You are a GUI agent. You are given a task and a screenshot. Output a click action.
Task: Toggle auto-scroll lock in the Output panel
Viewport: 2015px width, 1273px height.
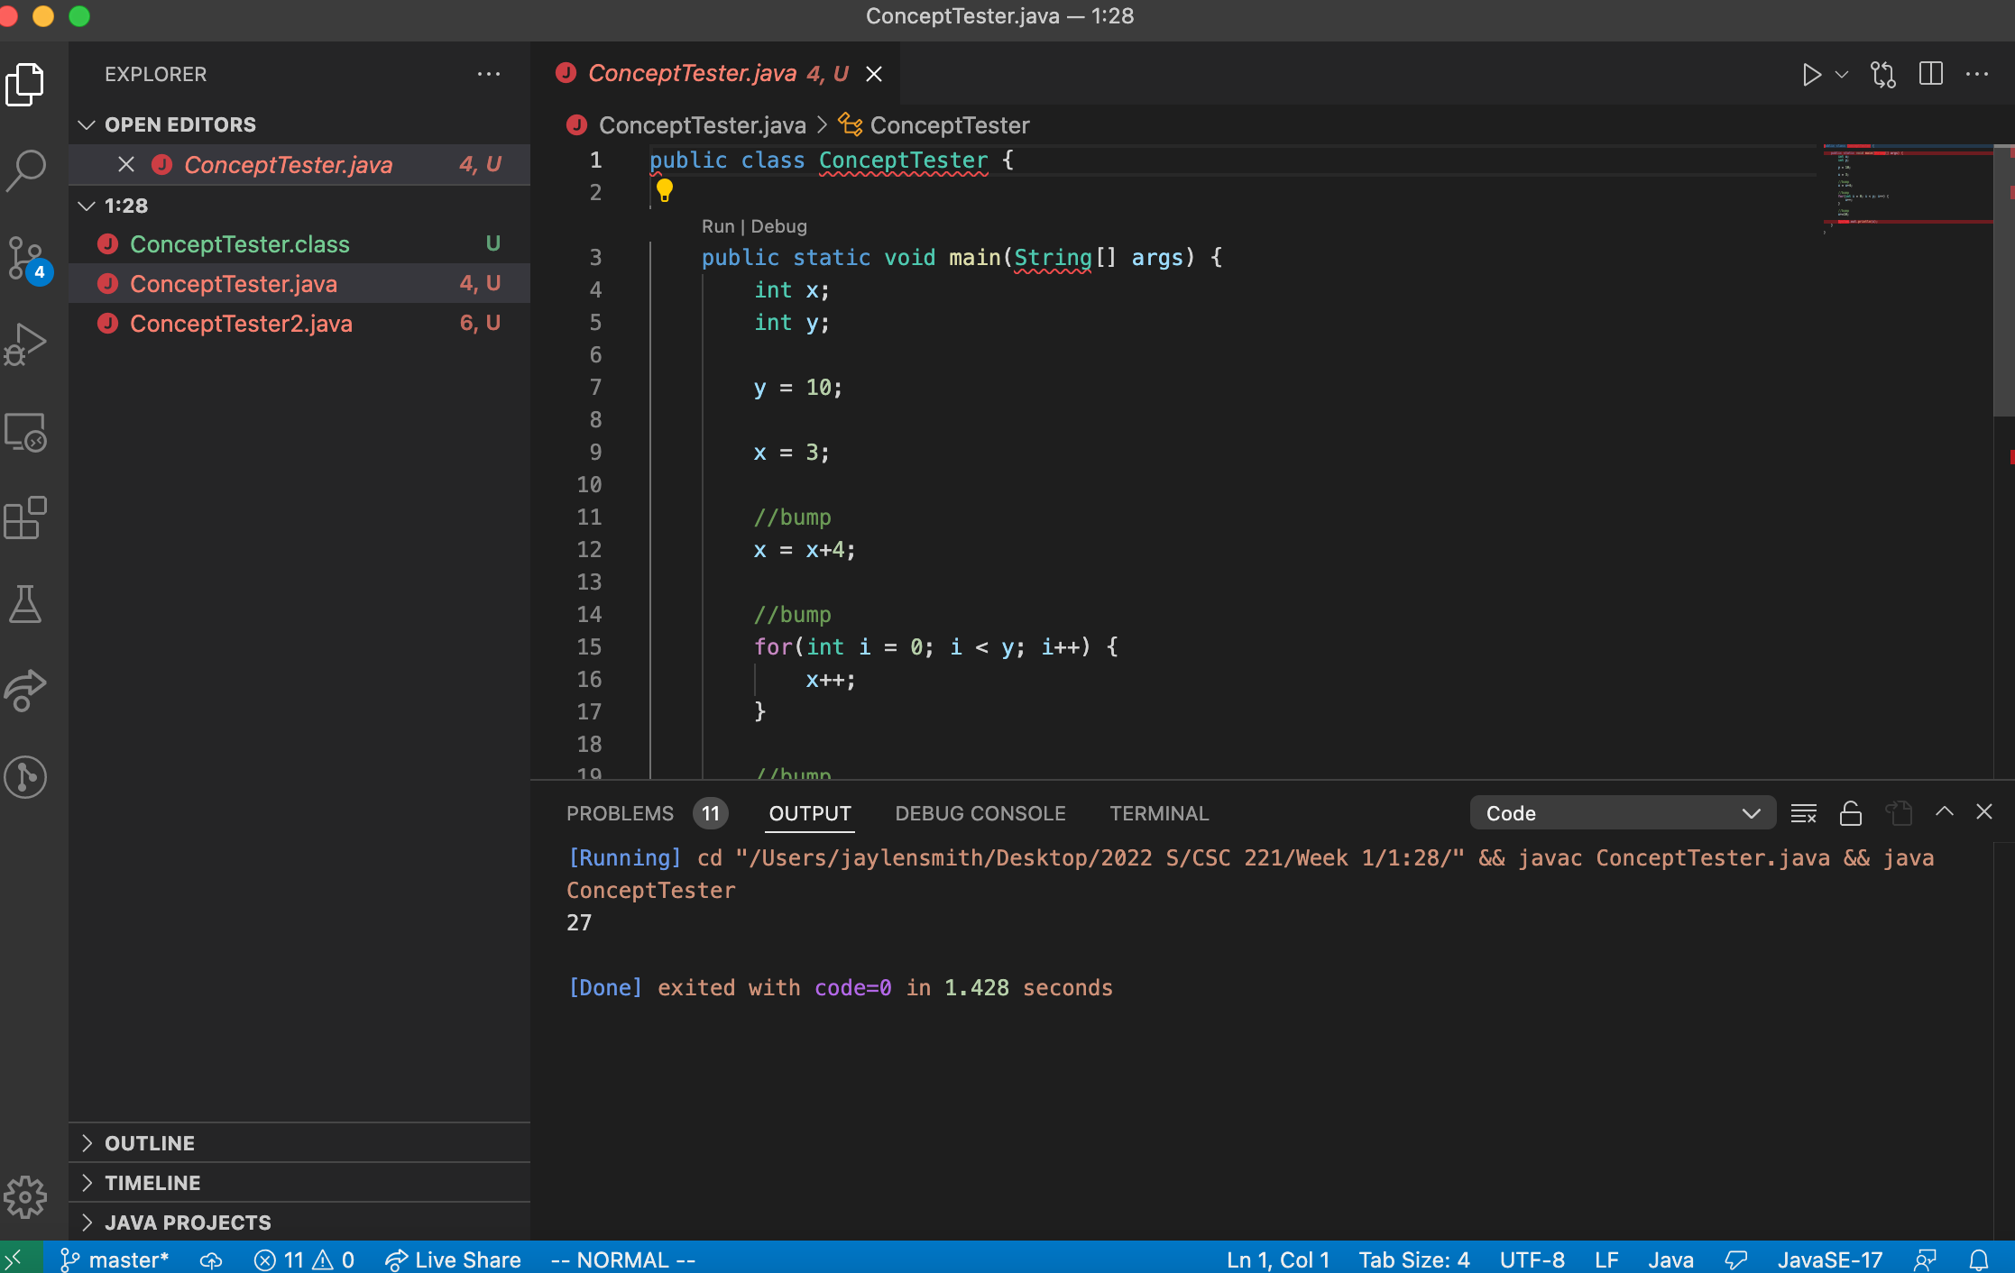point(1851,813)
